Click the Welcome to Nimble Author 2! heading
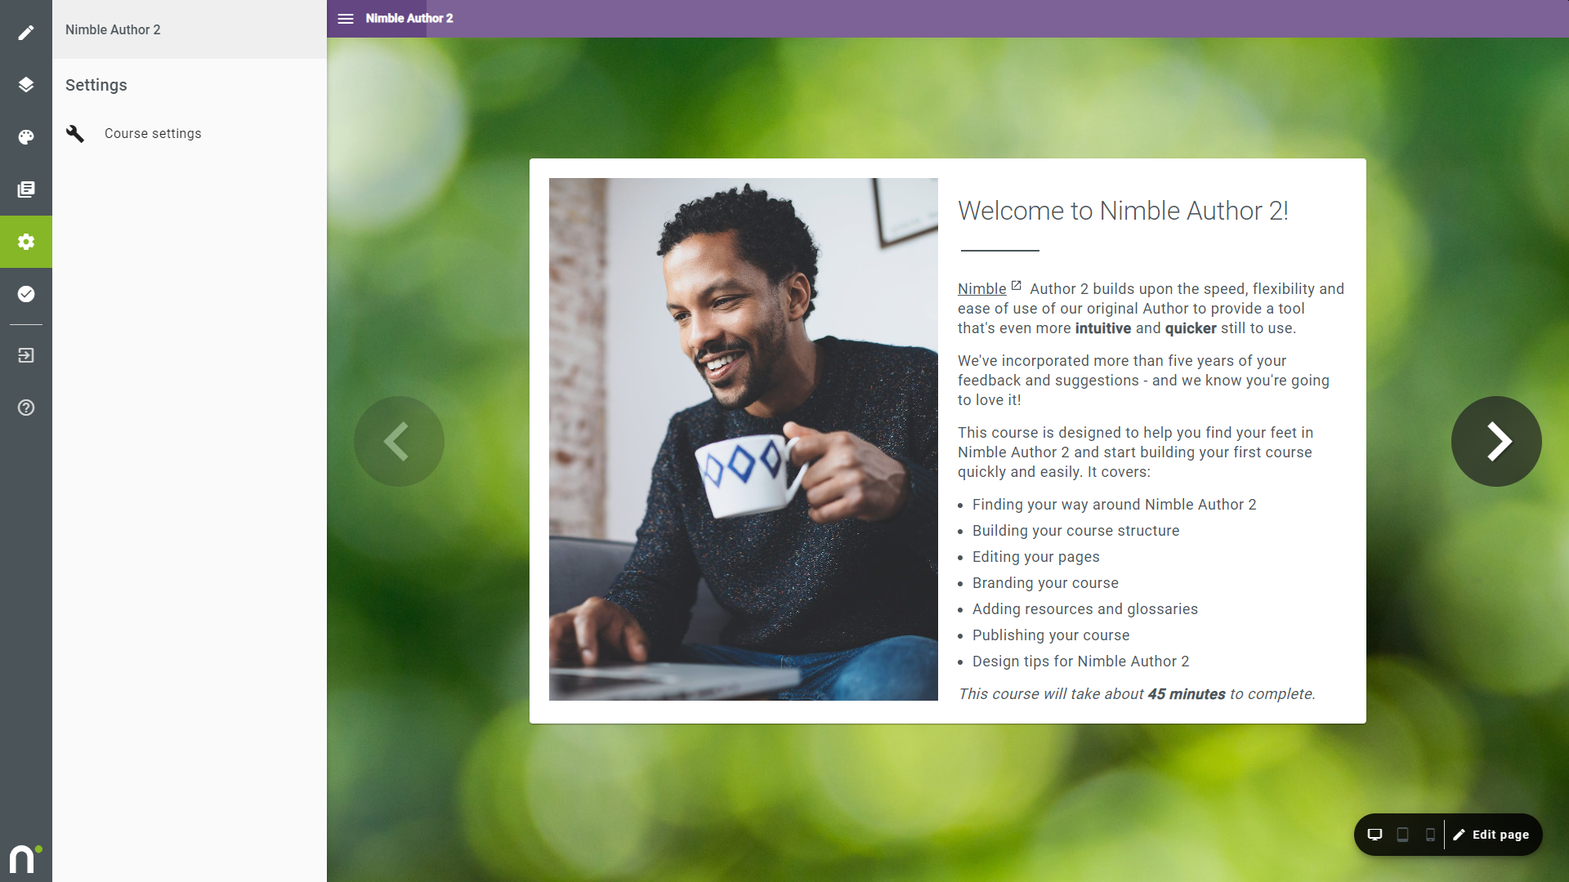This screenshot has height=882, width=1569. [x=1123, y=211]
